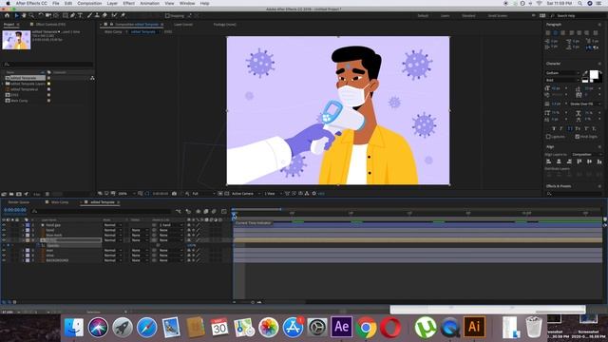Switch to the Render Queue tab
The height and width of the screenshot is (342, 608).
tap(19, 202)
